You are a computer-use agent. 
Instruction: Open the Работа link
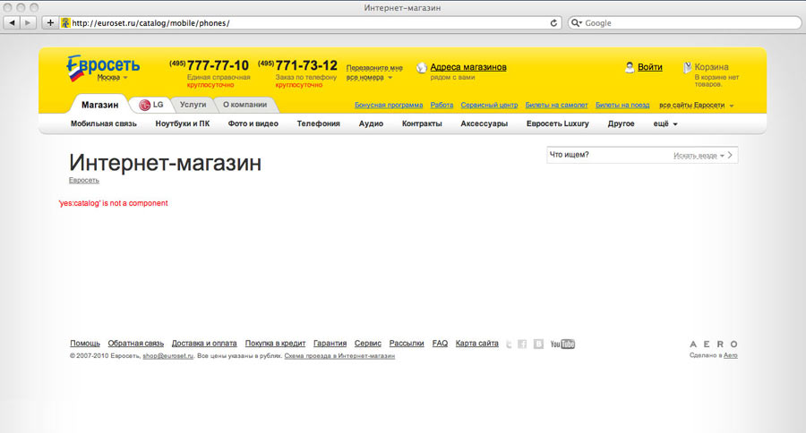click(x=442, y=106)
